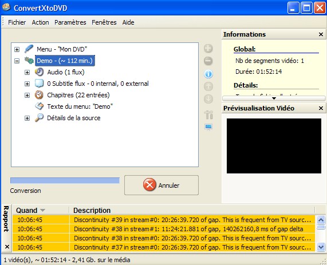This screenshot has height=265, width=327.
Task: Open the Action menu
Action: 40,22
